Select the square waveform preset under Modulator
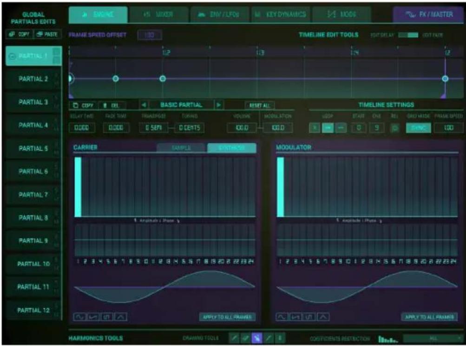 (309, 317)
